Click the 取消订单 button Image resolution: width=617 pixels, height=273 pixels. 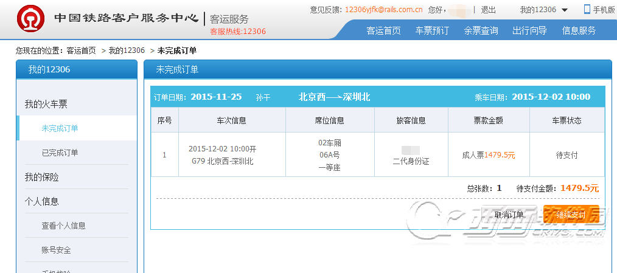509,215
